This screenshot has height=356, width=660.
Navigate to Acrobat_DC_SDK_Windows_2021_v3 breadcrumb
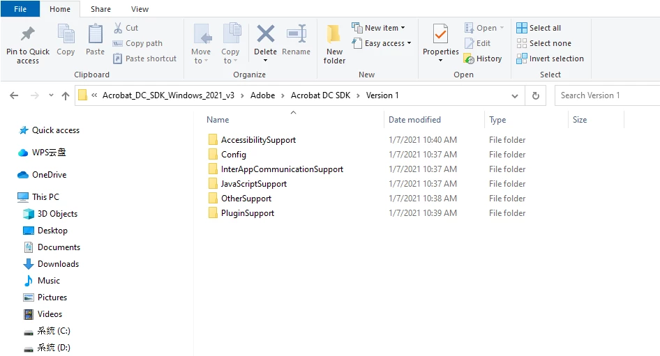click(168, 95)
